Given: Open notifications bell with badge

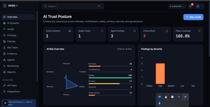Looking at the screenshot, I should click(x=190, y=6).
